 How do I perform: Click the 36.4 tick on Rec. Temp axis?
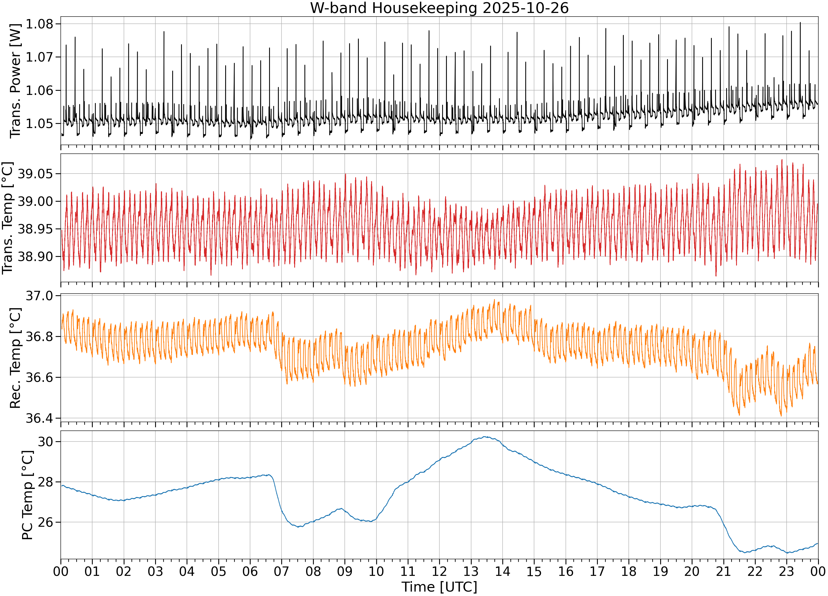[x=39, y=418]
